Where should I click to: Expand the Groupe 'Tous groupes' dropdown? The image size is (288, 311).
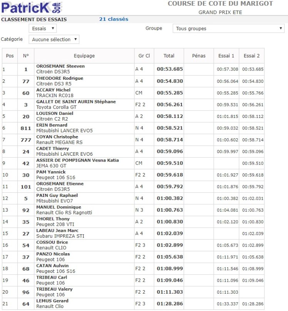(x=229, y=29)
